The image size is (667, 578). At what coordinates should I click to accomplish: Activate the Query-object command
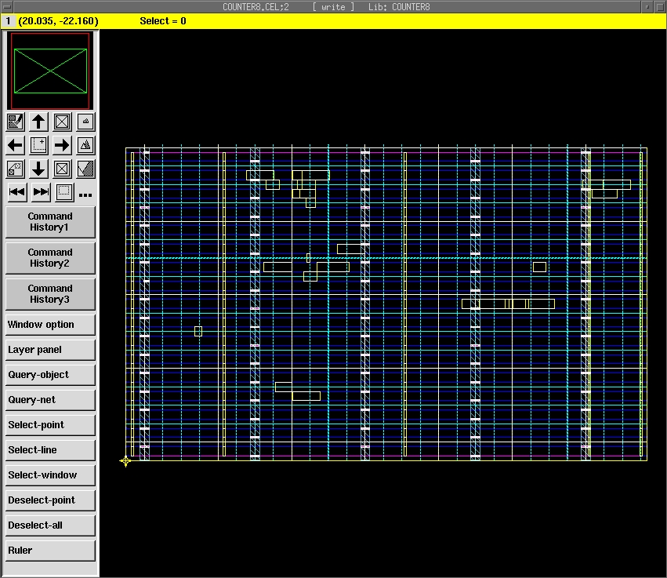[x=50, y=375]
